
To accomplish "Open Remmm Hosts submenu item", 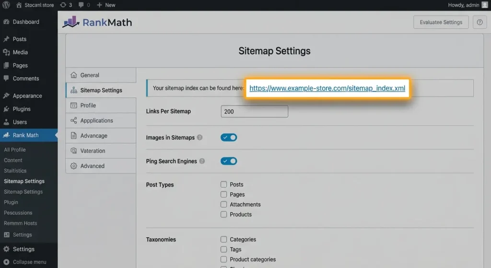I will [20, 223].
